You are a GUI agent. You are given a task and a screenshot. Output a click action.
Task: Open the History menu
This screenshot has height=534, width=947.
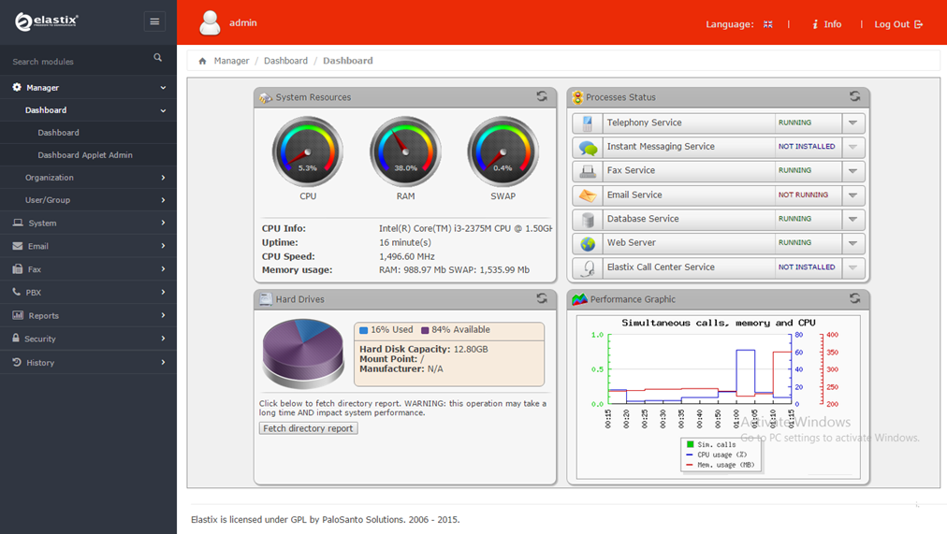click(88, 362)
